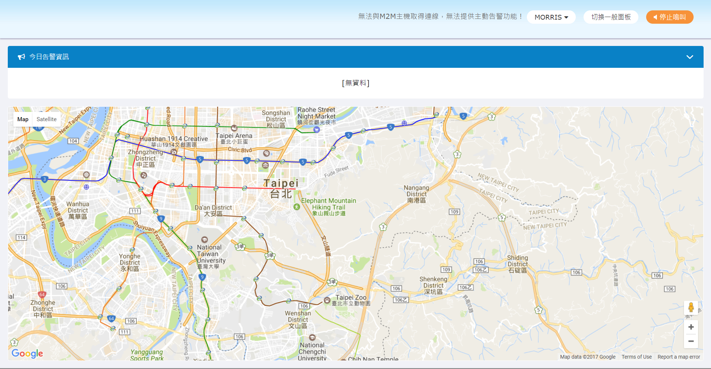
Task: Select the Map view tab
Action: tap(23, 119)
